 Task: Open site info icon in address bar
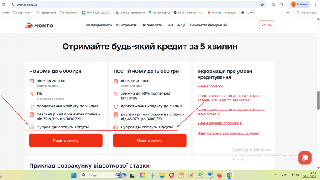13,5
